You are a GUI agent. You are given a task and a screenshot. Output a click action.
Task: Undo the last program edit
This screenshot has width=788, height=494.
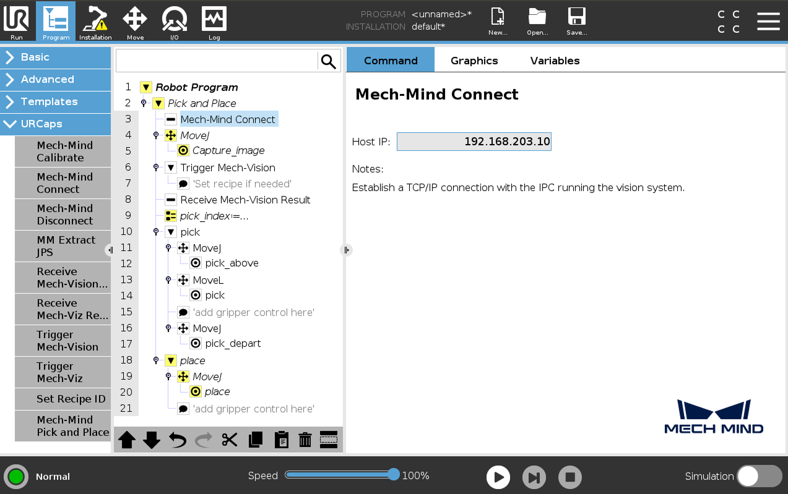(177, 439)
